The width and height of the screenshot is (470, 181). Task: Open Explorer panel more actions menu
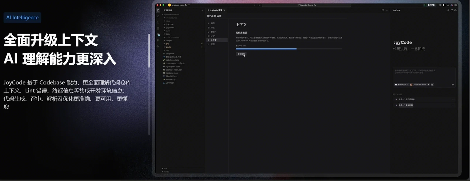[202, 10]
